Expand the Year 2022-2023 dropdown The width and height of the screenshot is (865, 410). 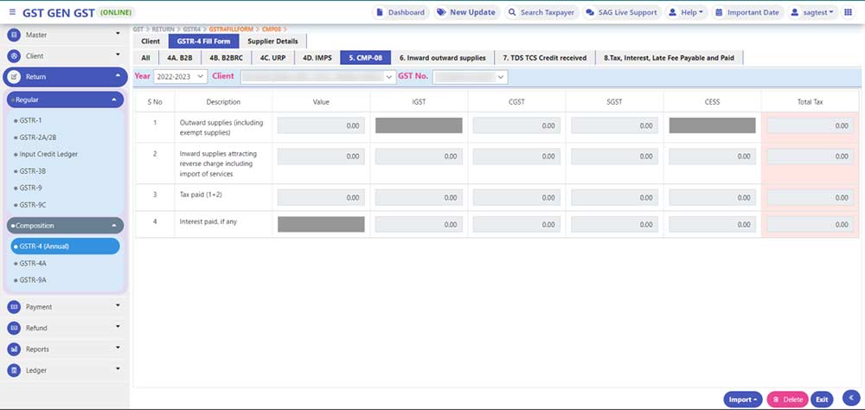click(x=180, y=77)
